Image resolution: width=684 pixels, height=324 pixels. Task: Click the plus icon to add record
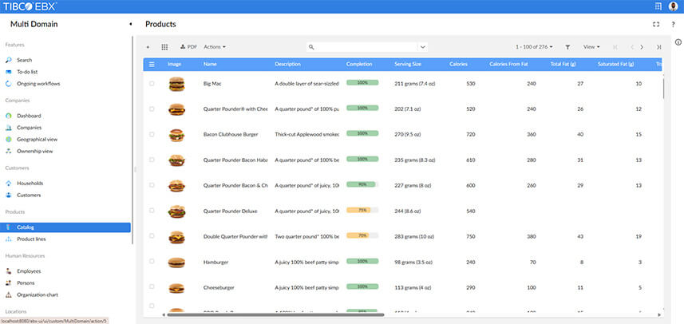148,47
